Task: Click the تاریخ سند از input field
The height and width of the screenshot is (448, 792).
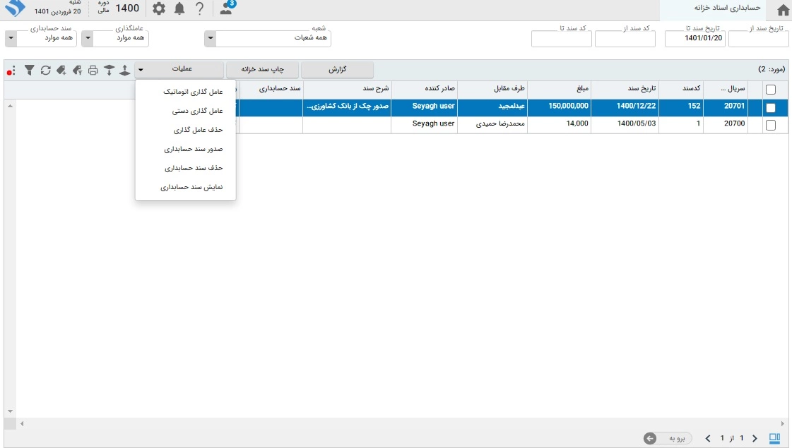Action: click(x=758, y=39)
